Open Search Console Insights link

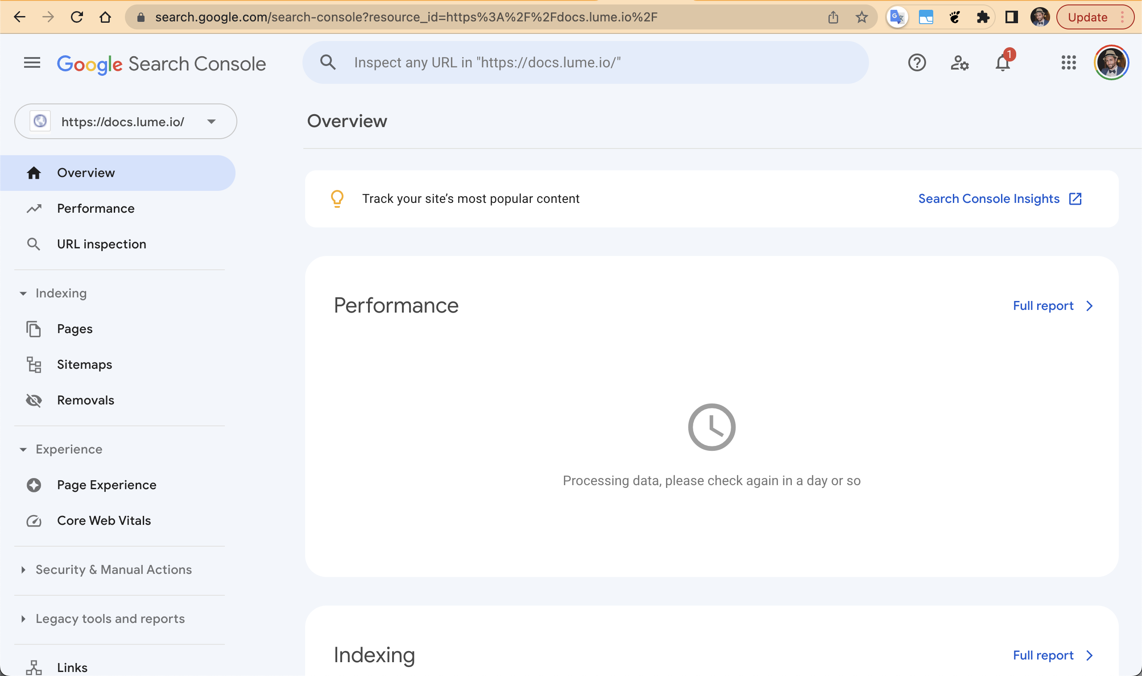(1000, 198)
